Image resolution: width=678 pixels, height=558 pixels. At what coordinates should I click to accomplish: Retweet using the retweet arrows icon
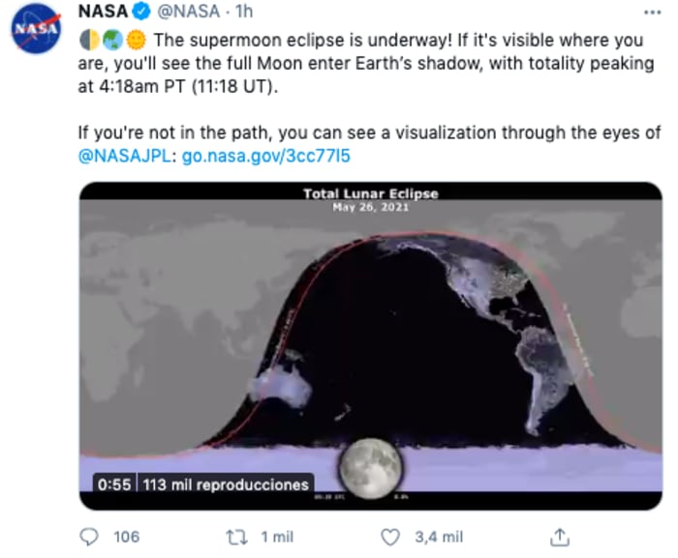(x=233, y=536)
